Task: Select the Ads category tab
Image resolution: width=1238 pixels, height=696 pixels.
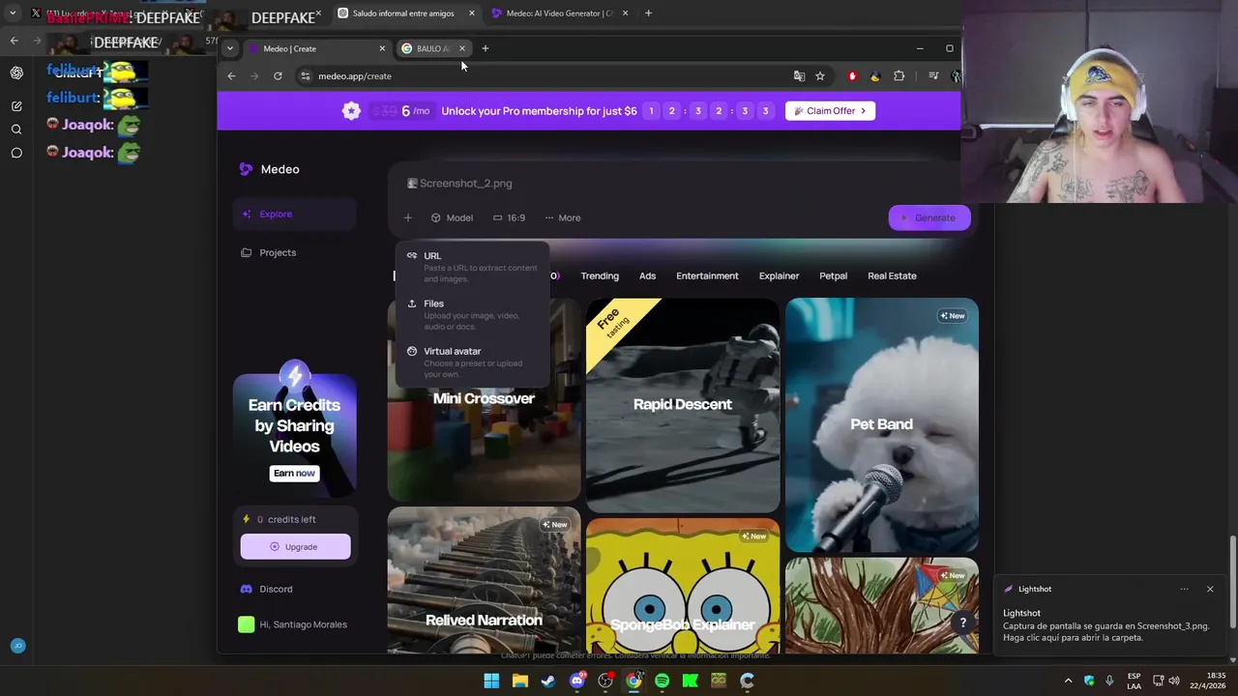Action: point(647,275)
